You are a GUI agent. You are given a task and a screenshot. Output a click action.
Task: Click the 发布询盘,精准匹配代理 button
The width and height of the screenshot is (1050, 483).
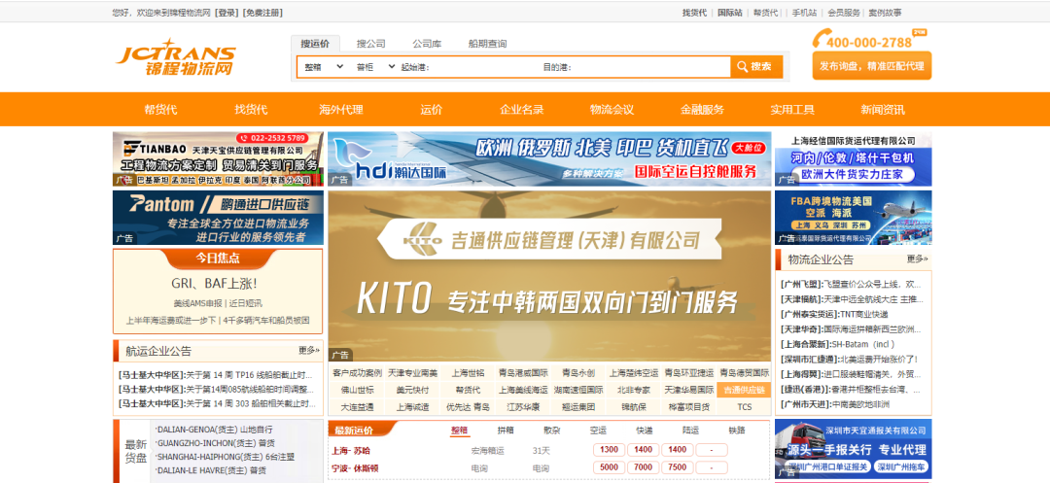(x=872, y=65)
